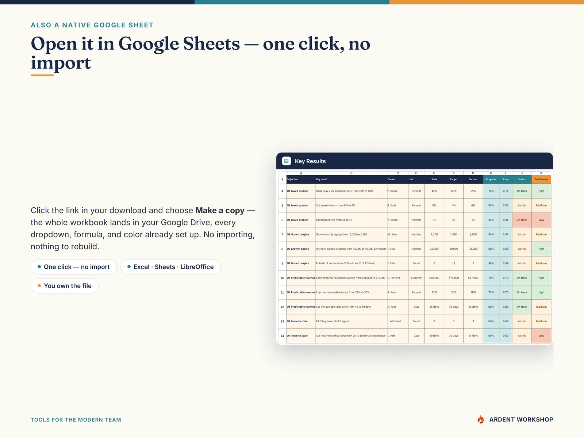Click 'Cut week-4 churn from 8% to 4%' cell
This screenshot has width=584, height=438.
point(351,205)
